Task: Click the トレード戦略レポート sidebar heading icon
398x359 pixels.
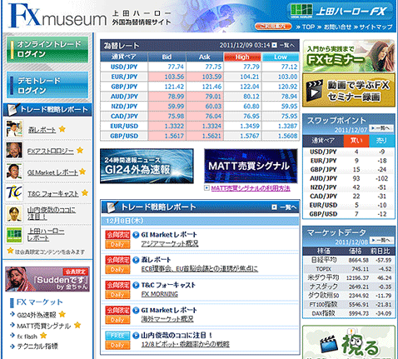Action: tap(12, 110)
